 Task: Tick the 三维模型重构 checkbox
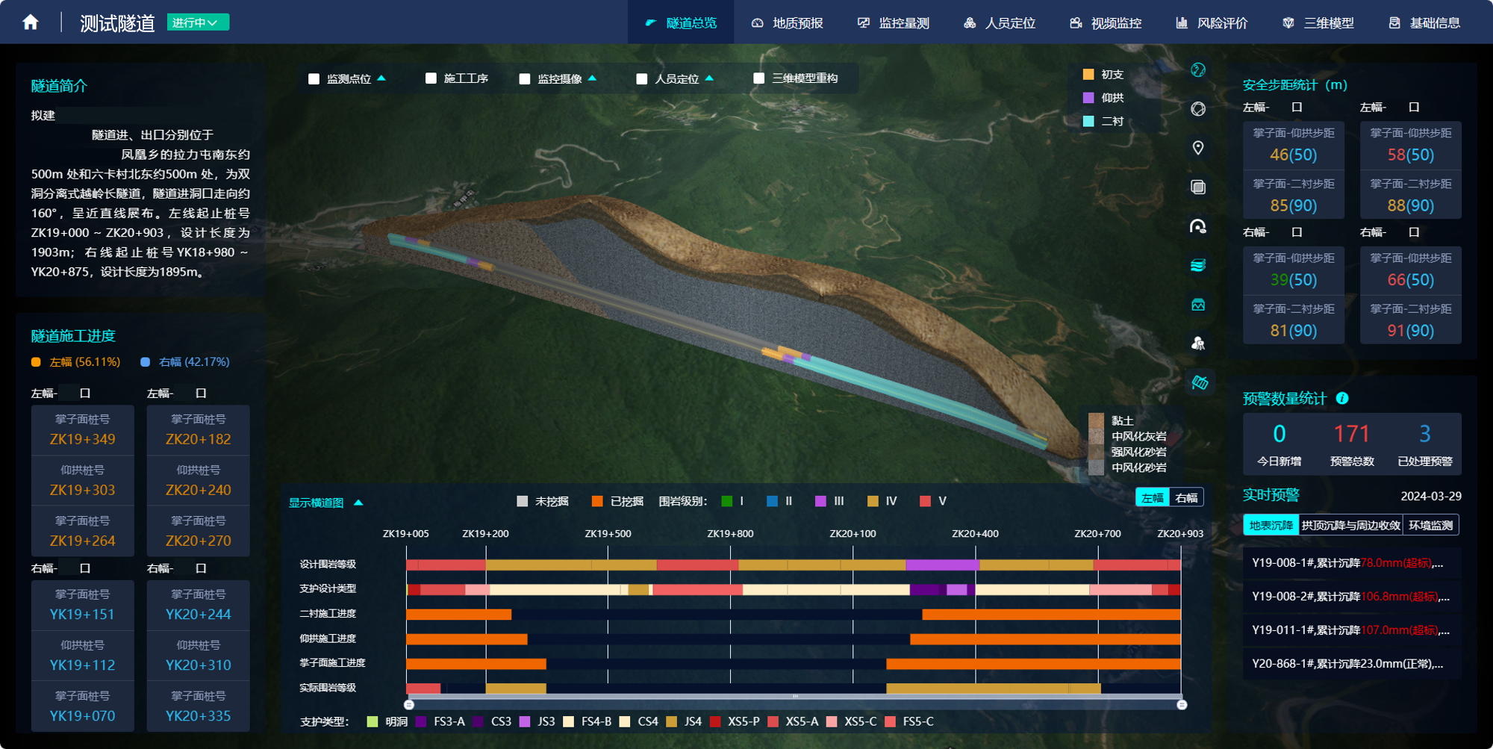point(759,78)
